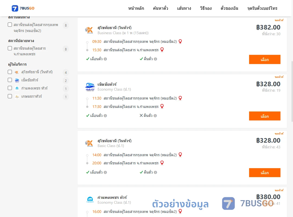Click ที่นั่งว่าง: 43 seat count
The width and height of the screenshot is (293, 217).
271,147
